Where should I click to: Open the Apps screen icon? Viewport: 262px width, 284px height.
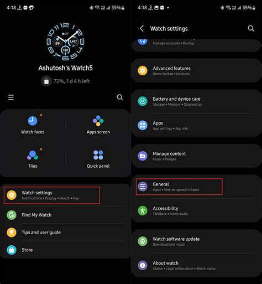98,121
